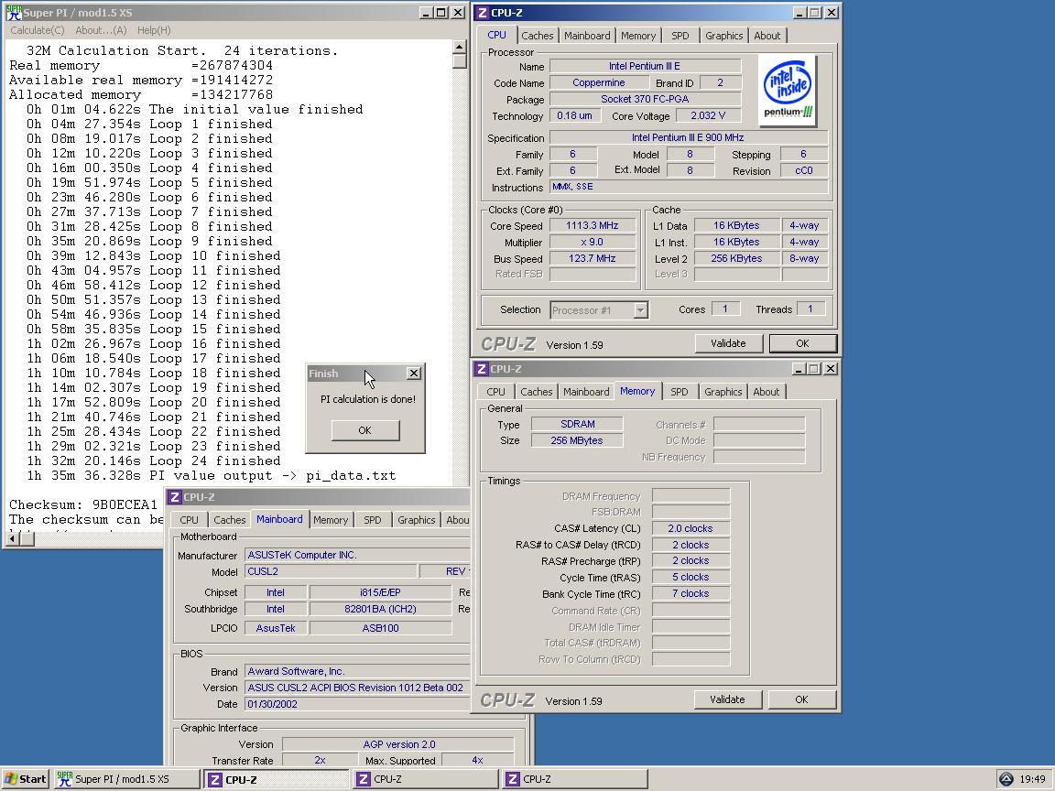Select Memory tab in Mainboard CPU-Z window
Viewport: 1055px width, 791px height.
click(x=331, y=520)
